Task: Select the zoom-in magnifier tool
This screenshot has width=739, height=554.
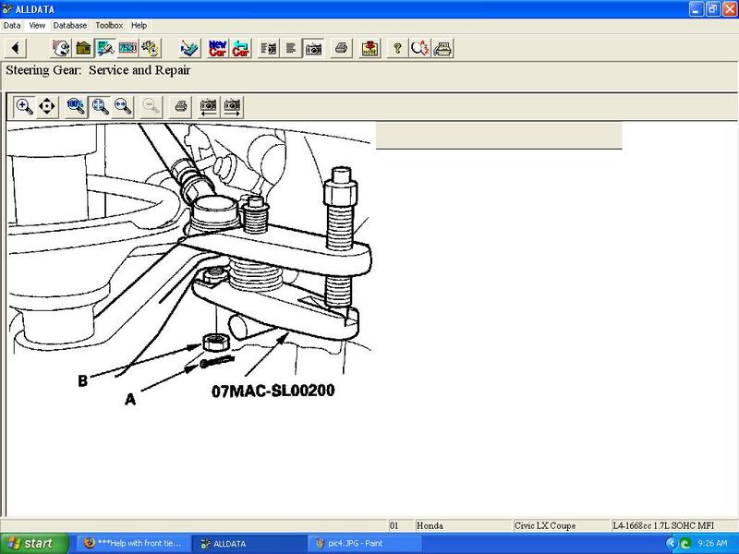Action: [25, 106]
